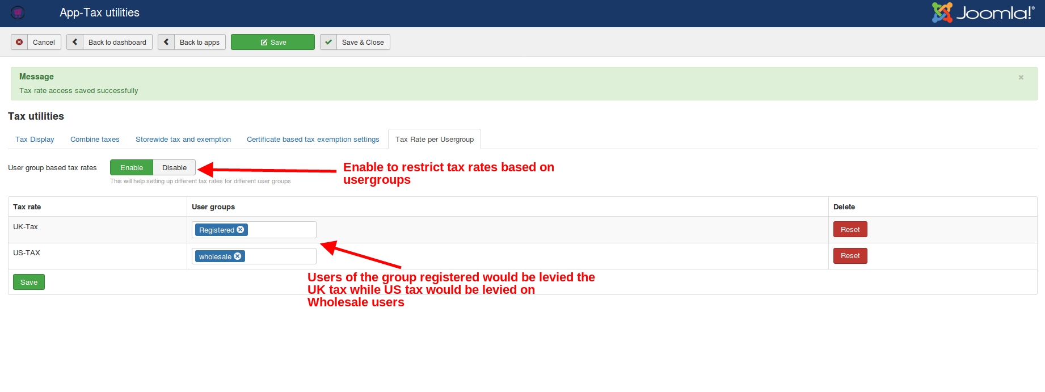The image size is (1045, 392).
Task: Reset the UK-Tax user groups
Action: 850,229
